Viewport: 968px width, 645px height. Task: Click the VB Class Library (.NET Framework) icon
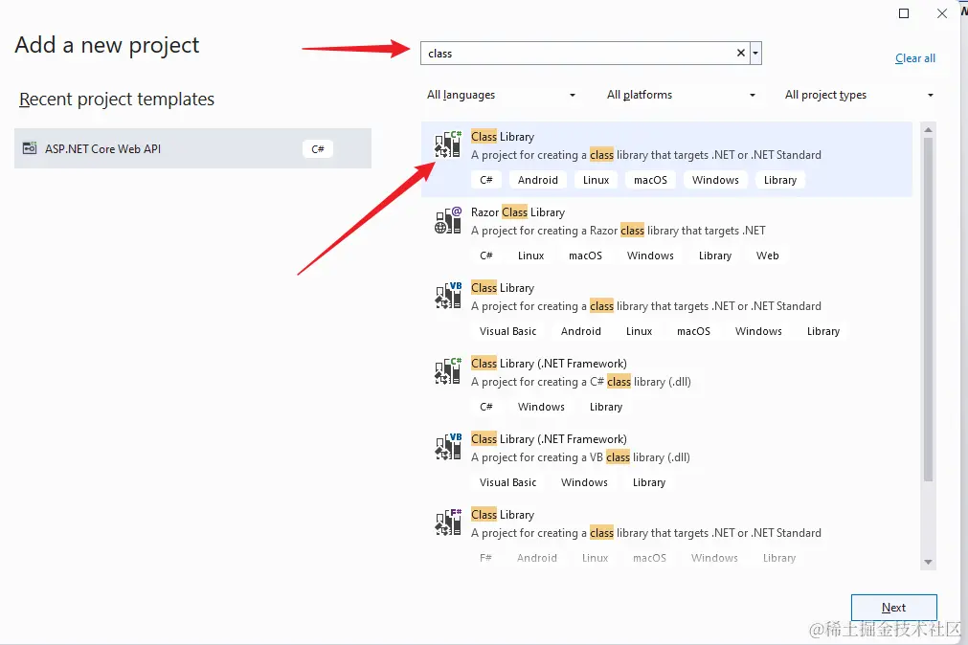coord(448,447)
